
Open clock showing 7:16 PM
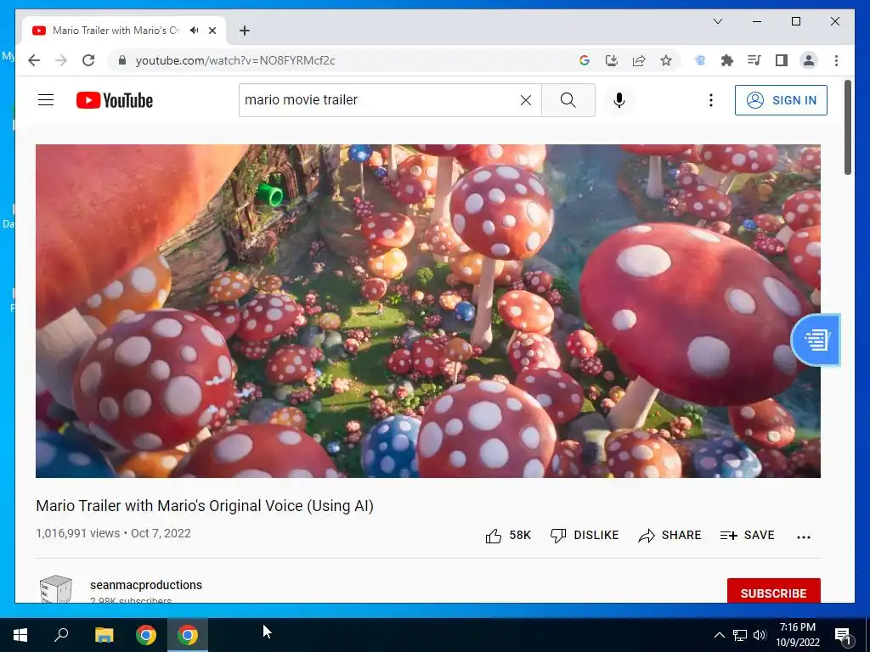click(797, 635)
